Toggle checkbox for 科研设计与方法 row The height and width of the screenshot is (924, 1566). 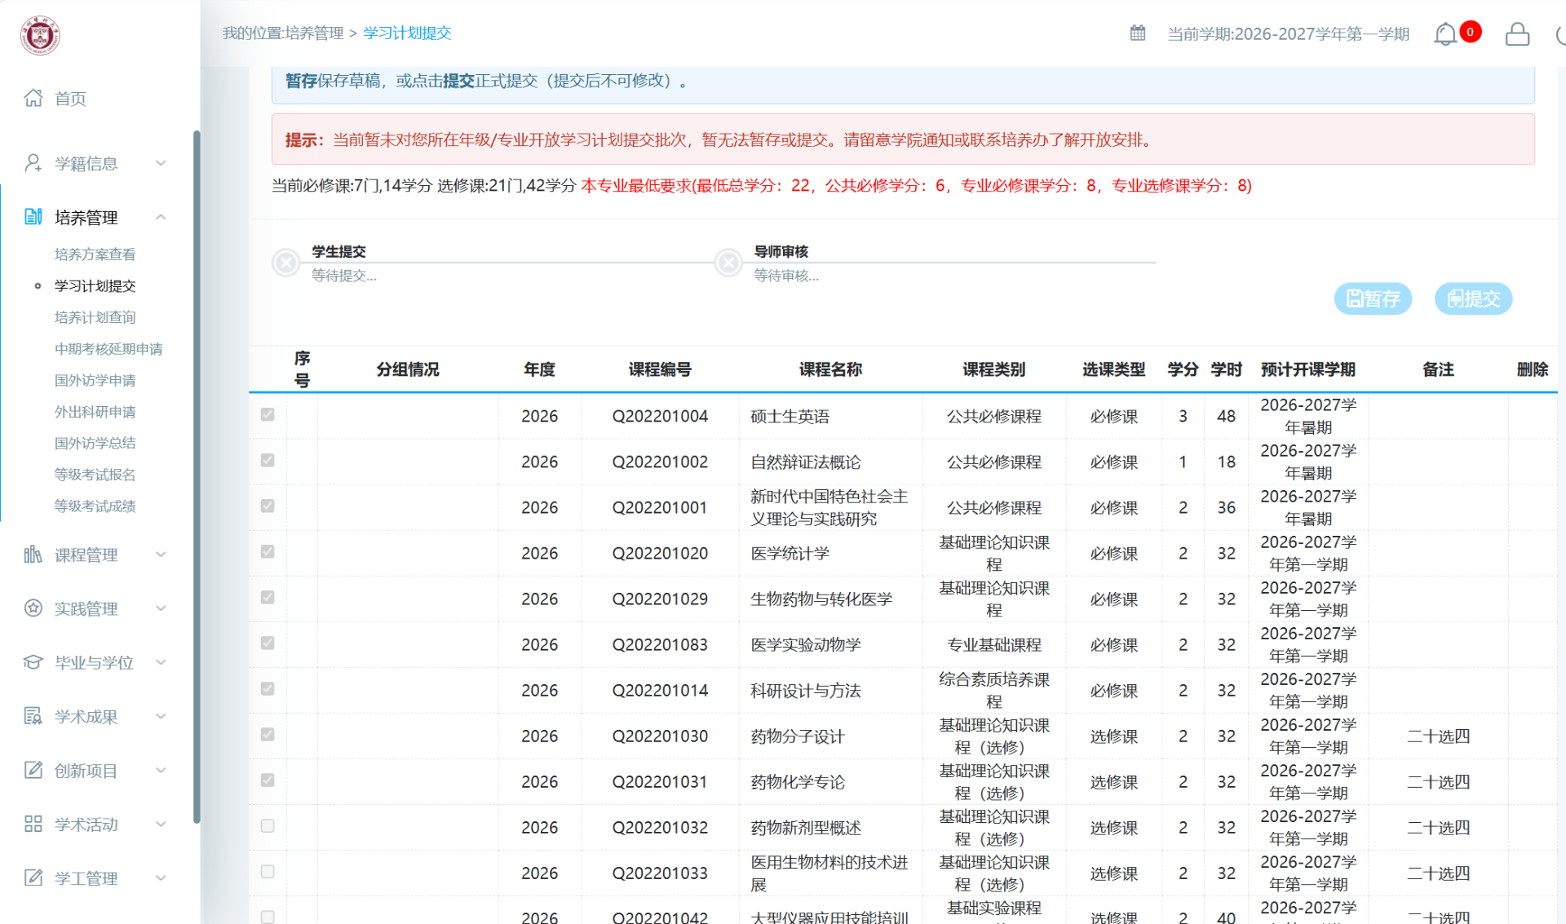[x=268, y=688]
